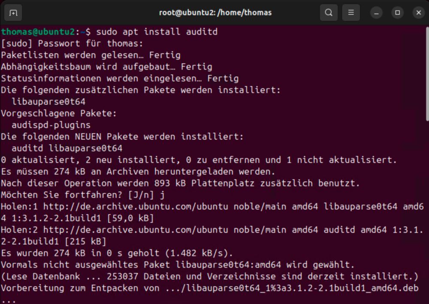Click the Es wurden 274 kB geholt line
The height and width of the screenshot is (304, 429).
[x=117, y=253]
